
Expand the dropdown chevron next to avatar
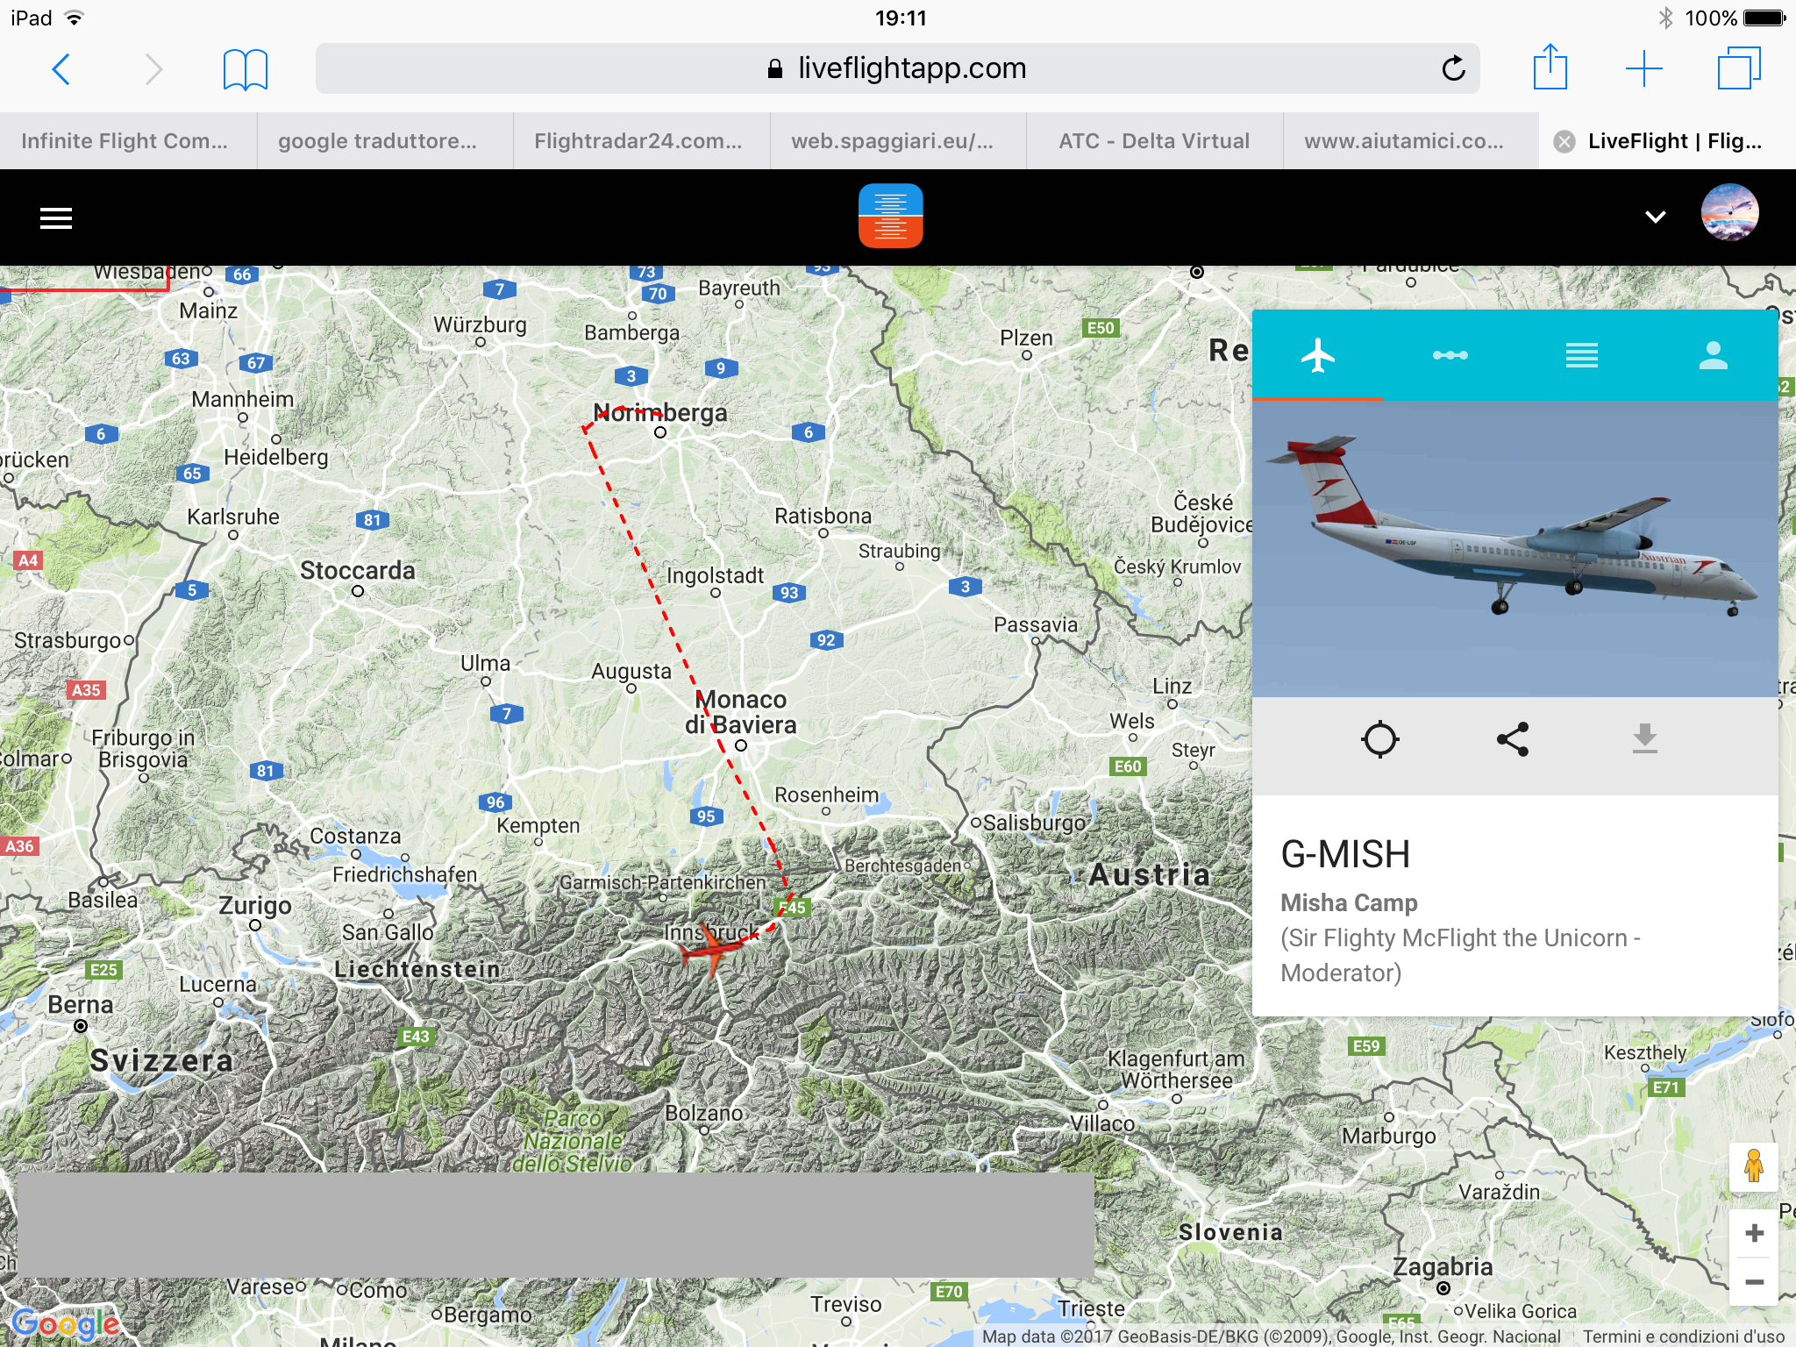[x=1655, y=217]
